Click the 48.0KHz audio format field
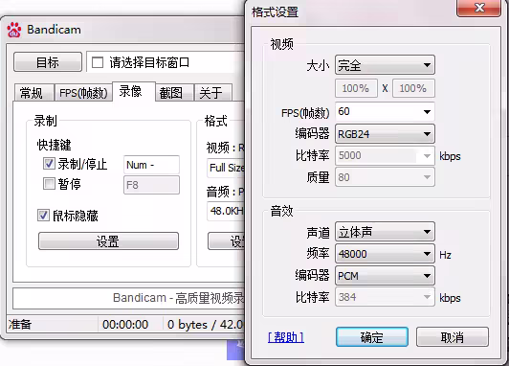 [226, 212]
